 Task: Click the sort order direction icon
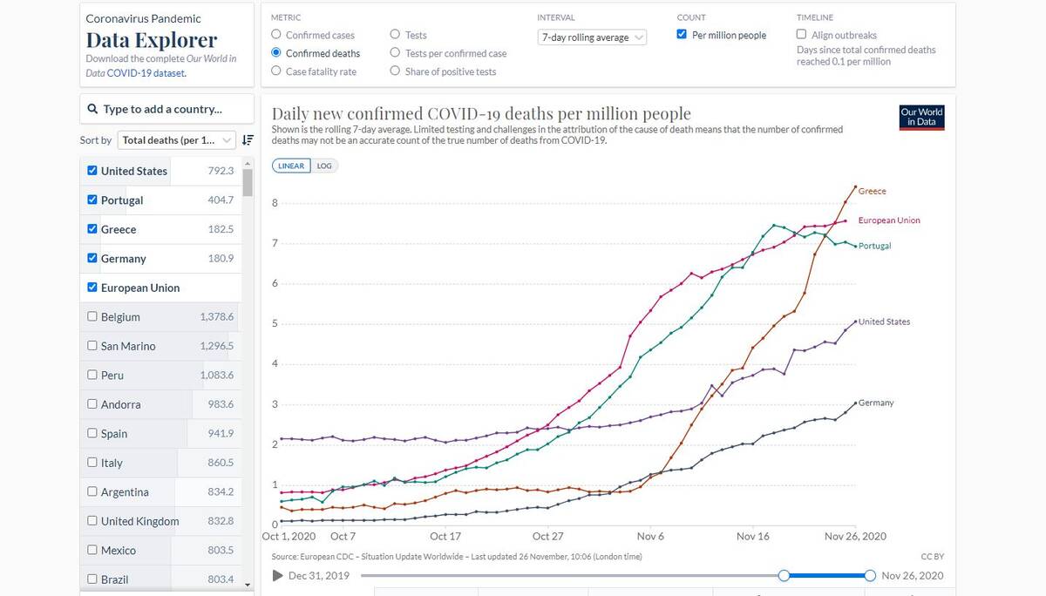click(248, 140)
